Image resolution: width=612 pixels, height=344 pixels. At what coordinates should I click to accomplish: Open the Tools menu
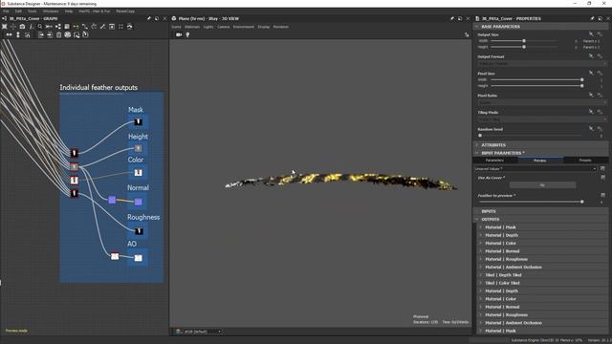[32, 11]
